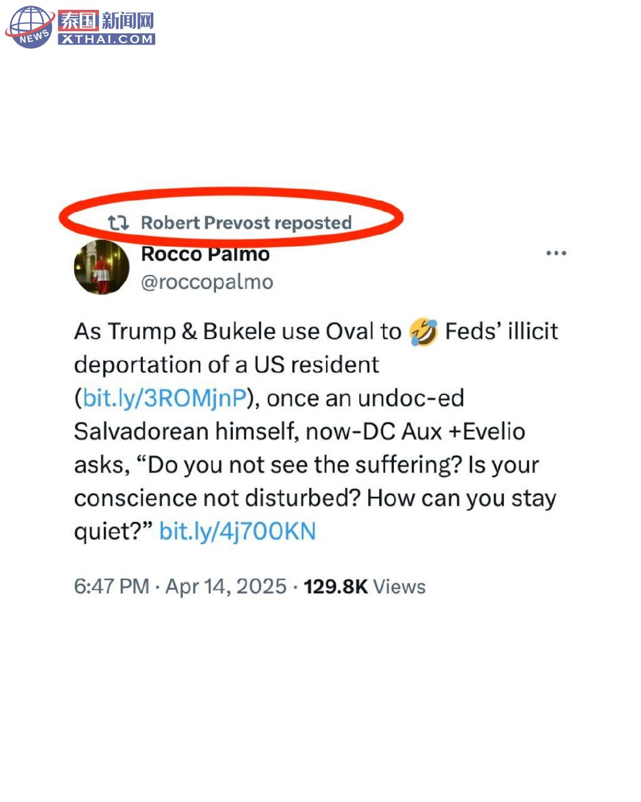Click the @roccopalmo handle
This screenshot has width=641, height=802.
(x=207, y=282)
